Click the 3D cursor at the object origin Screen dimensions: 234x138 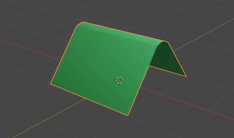[120, 80]
